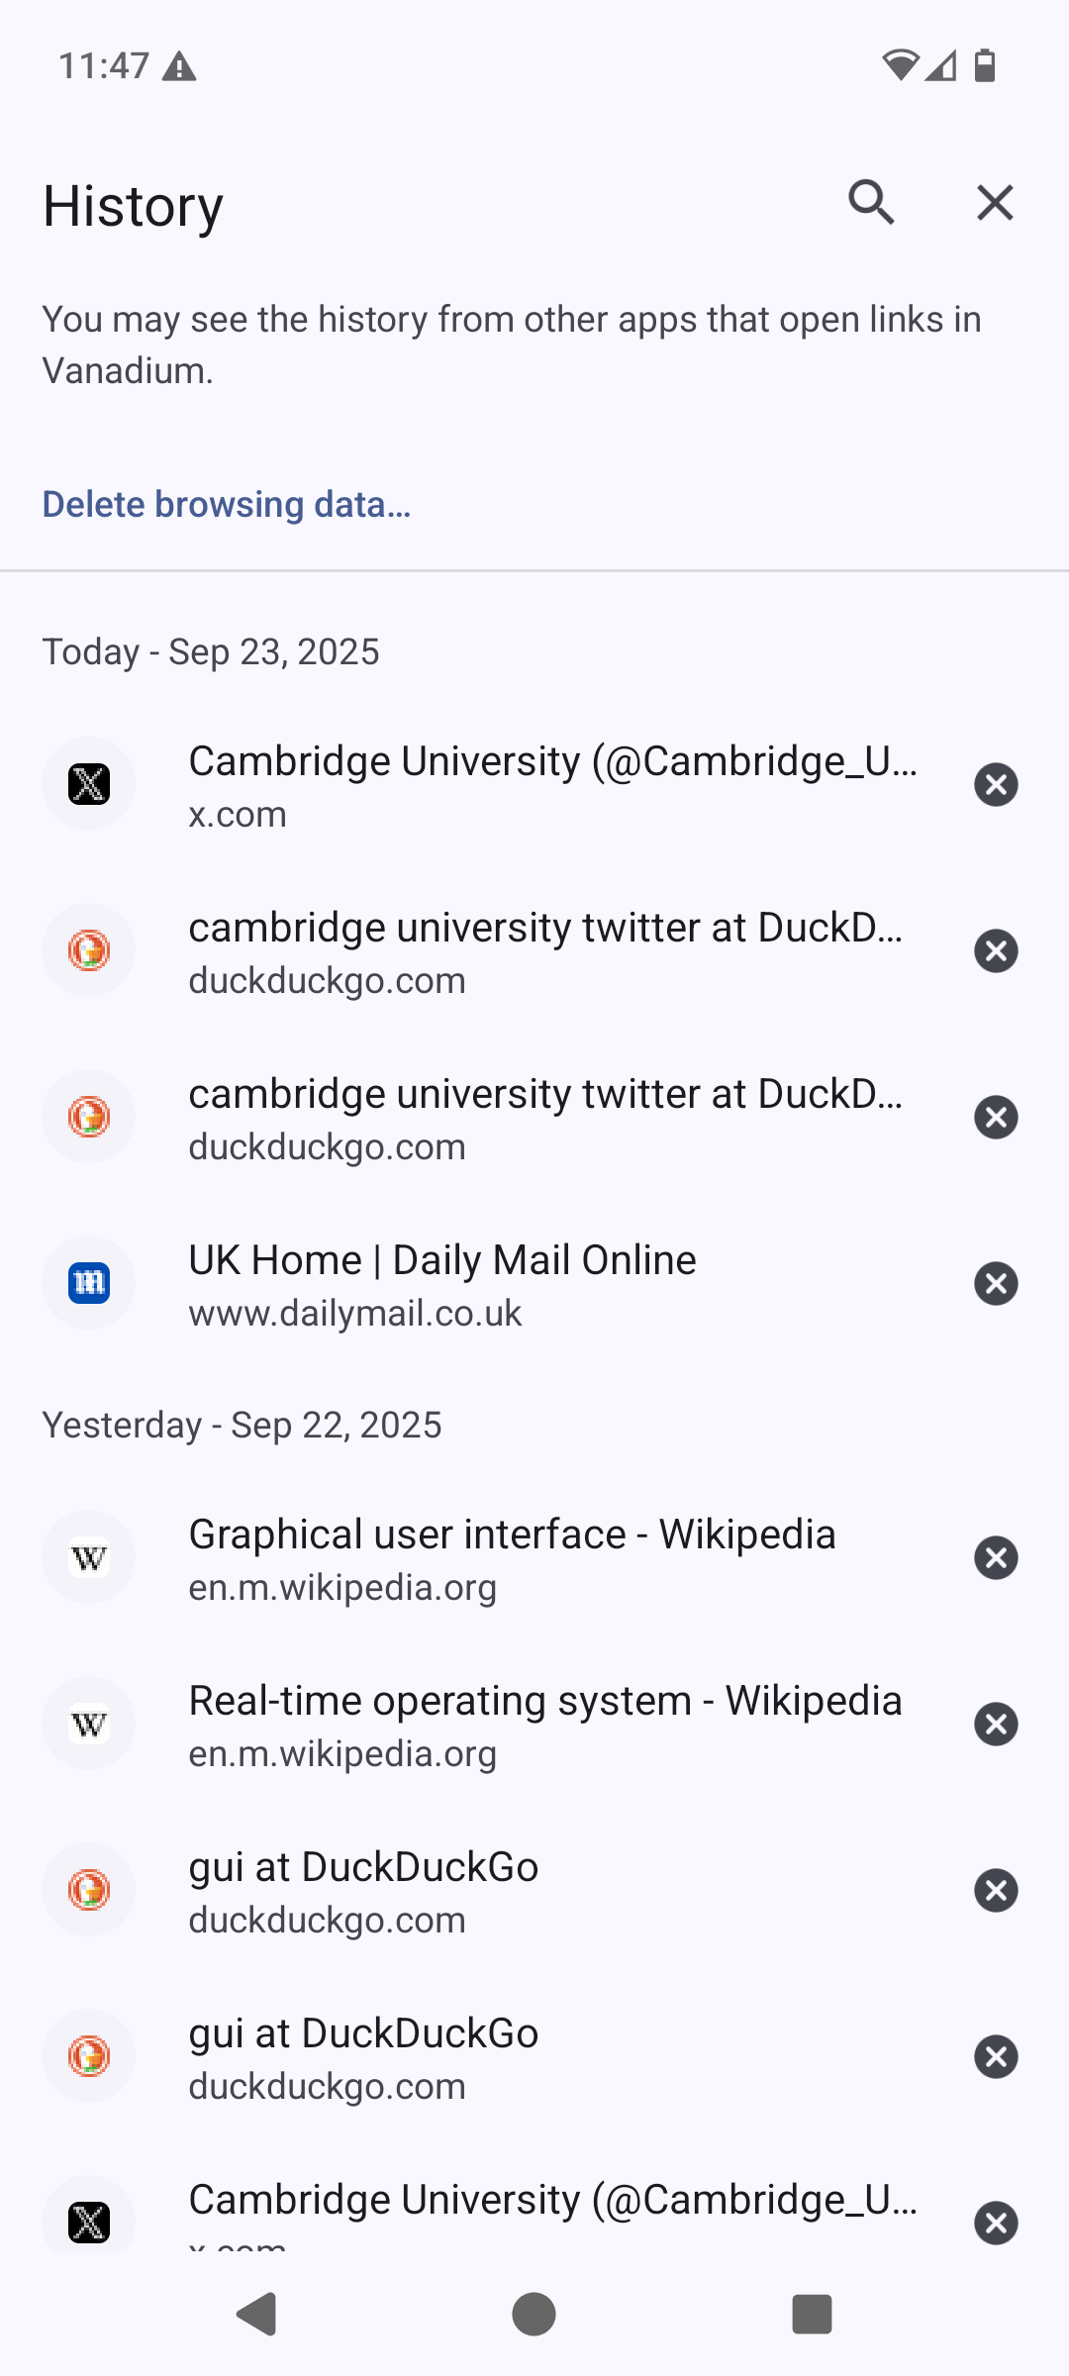
Task: Tap the warning triangle in status bar
Action: point(179,66)
